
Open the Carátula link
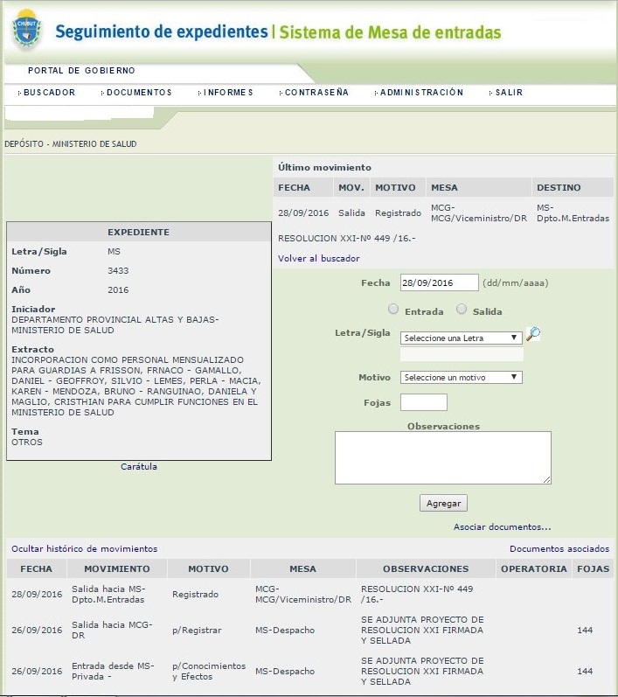click(139, 466)
